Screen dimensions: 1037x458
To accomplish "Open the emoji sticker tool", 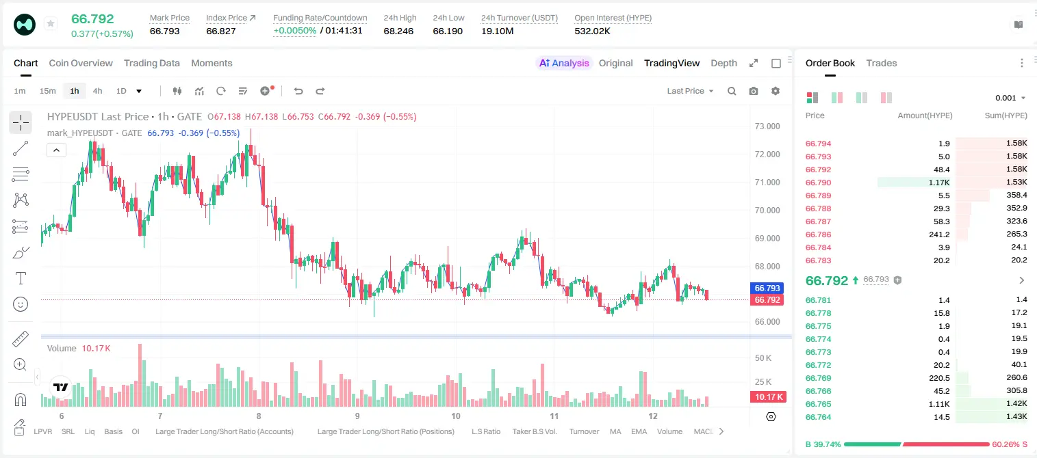I will click(21, 304).
